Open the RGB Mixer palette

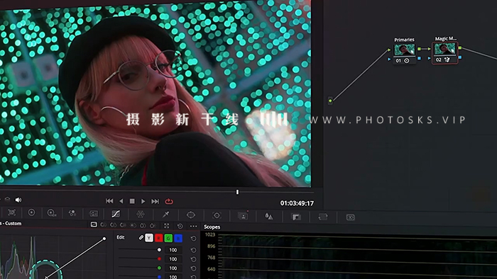click(x=72, y=213)
